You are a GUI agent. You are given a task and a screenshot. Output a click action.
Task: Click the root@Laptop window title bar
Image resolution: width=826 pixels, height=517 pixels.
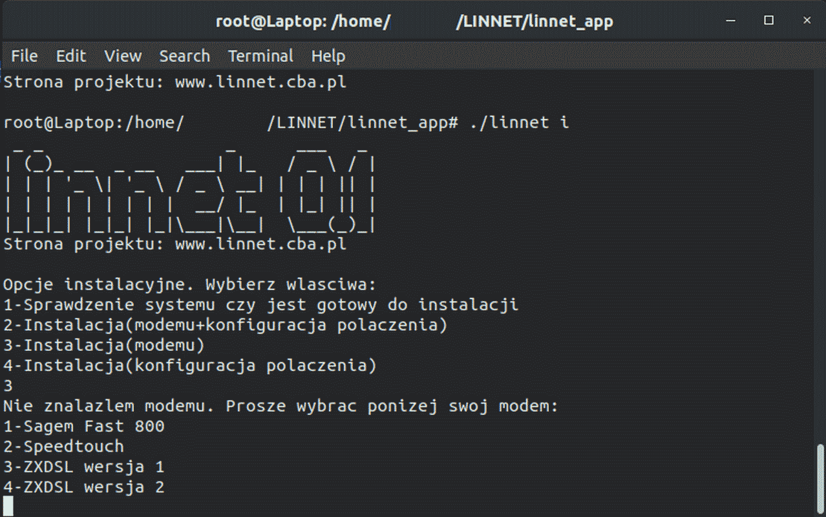point(414,21)
